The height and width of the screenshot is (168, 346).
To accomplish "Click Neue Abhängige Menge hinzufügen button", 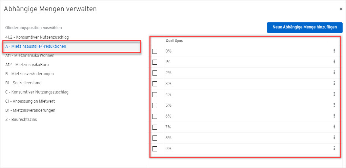I will coord(305,27).
